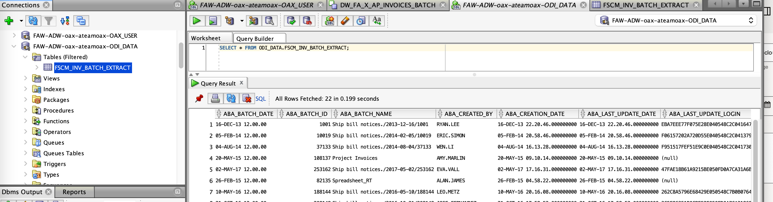Run the SQL statement with green play icon

coord(197,21)
